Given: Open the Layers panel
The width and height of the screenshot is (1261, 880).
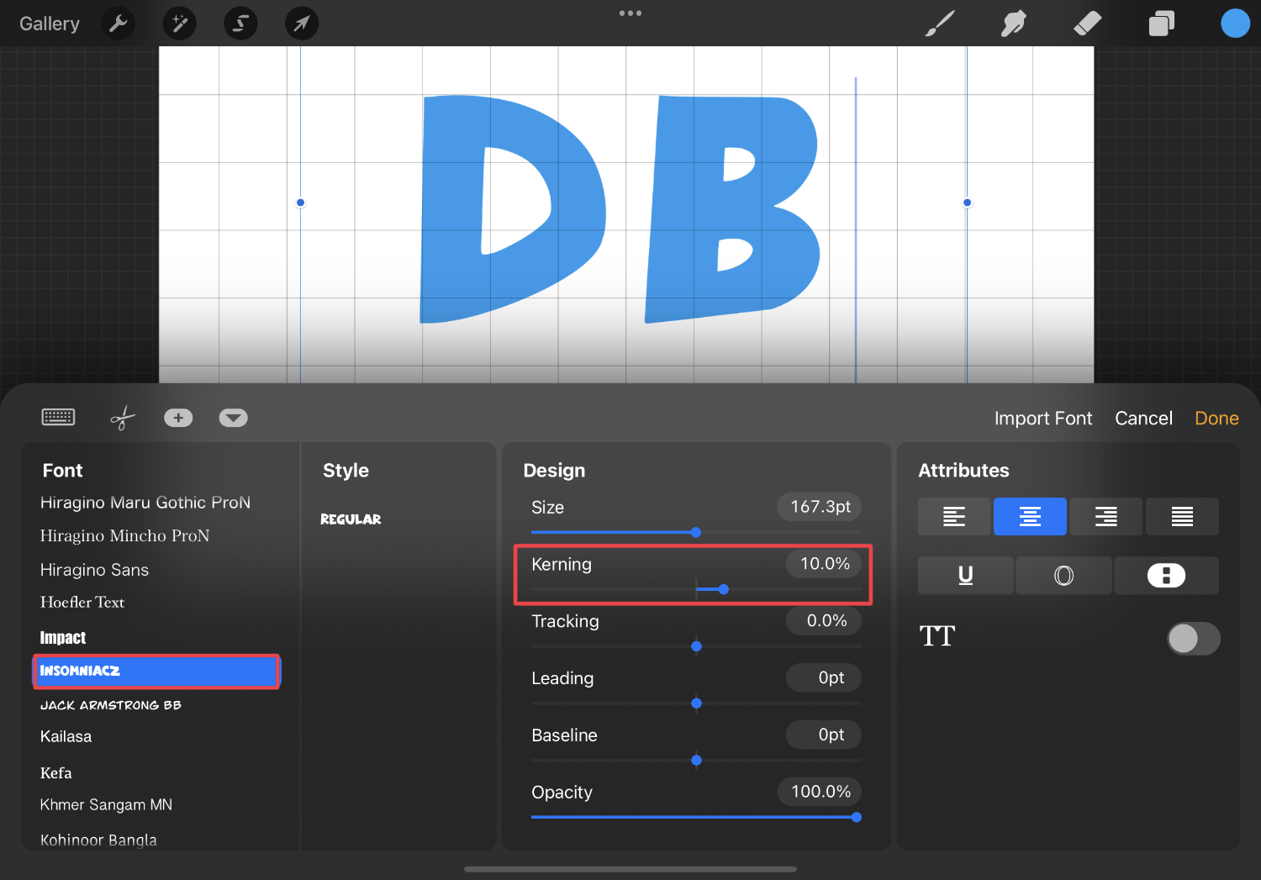Looking at the screenshot, I should tap(1162, 23).
